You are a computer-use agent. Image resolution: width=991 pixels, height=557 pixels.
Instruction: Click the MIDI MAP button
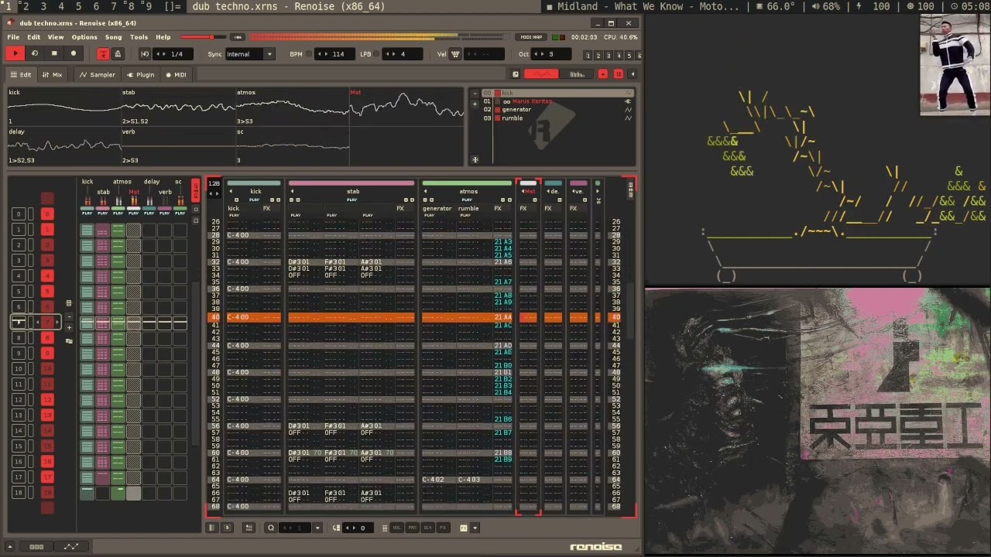click(531, 37)
